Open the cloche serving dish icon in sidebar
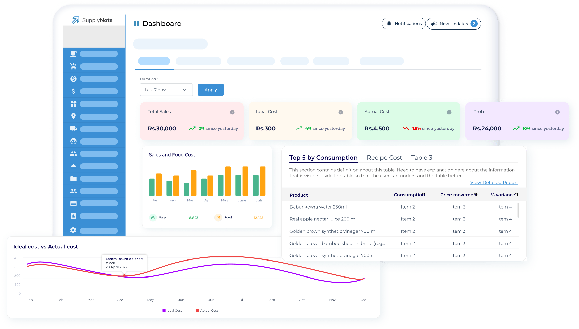This screenshot has height=329, width=579. click(x=73, y=166)
